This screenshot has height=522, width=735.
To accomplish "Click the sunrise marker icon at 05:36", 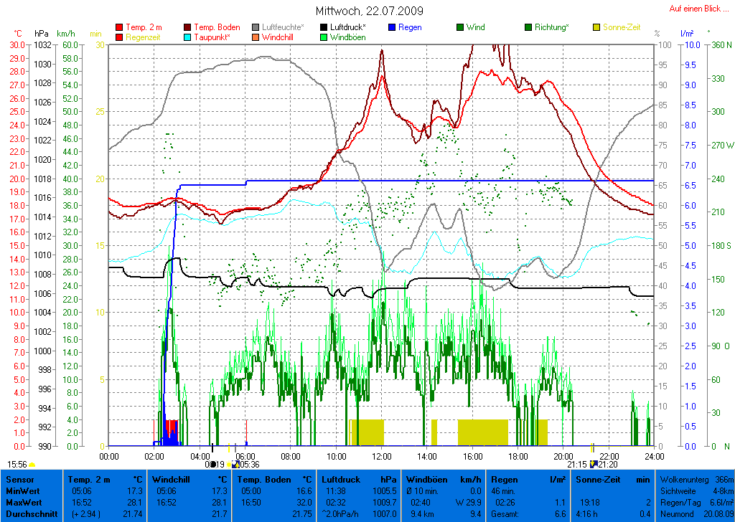I will tap(235, 465).
